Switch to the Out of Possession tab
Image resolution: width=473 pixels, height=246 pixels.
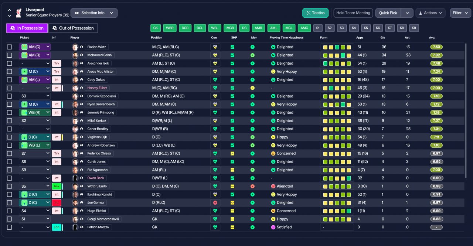[73, 28]
